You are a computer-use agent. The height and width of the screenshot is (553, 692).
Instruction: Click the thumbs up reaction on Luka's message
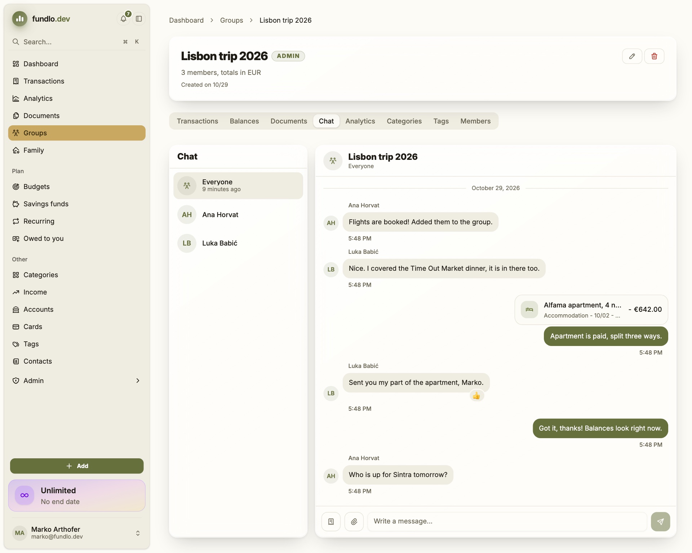(x=476, y=396)
